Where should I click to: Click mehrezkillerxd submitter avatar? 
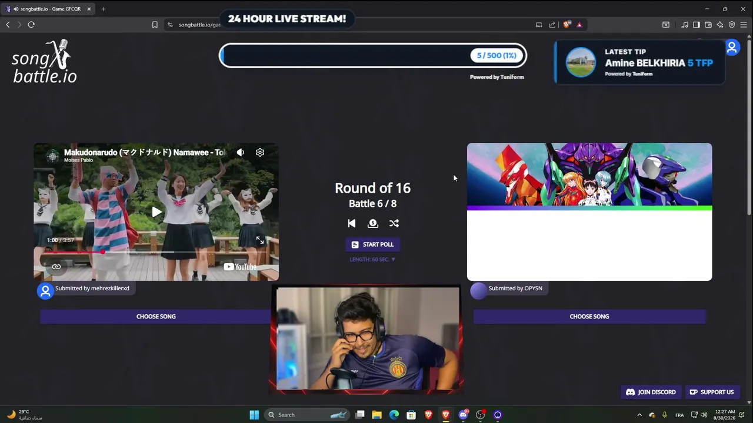(x=45, y=291)
